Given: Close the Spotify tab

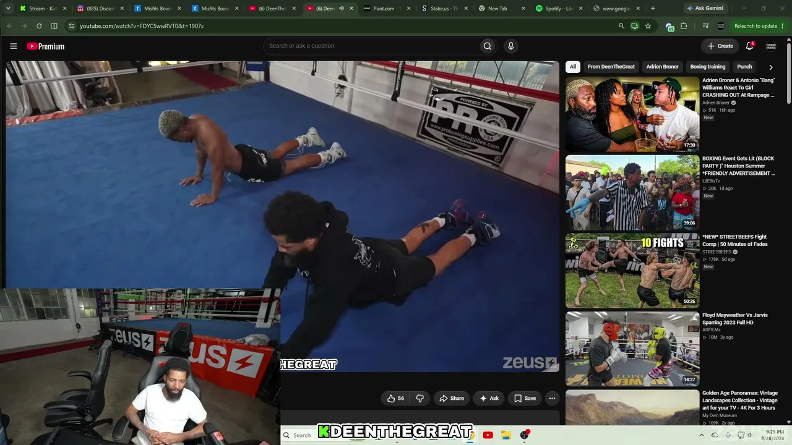Looking at the screenshot, I should pos(580,9).
